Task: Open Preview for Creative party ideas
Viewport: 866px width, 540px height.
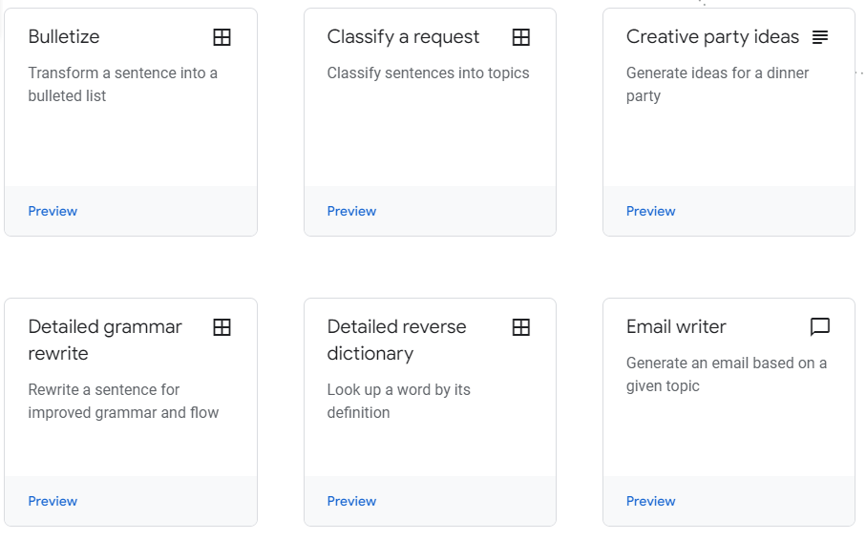Action: [650, 212]
